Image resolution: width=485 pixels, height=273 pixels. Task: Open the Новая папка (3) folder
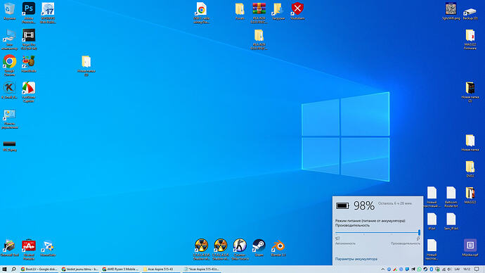tap(86, 65)
